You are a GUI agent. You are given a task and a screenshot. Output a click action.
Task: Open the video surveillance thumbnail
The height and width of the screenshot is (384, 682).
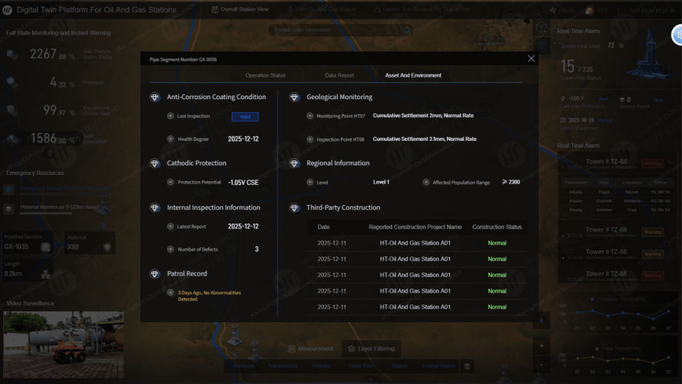[x=64, y=344]
